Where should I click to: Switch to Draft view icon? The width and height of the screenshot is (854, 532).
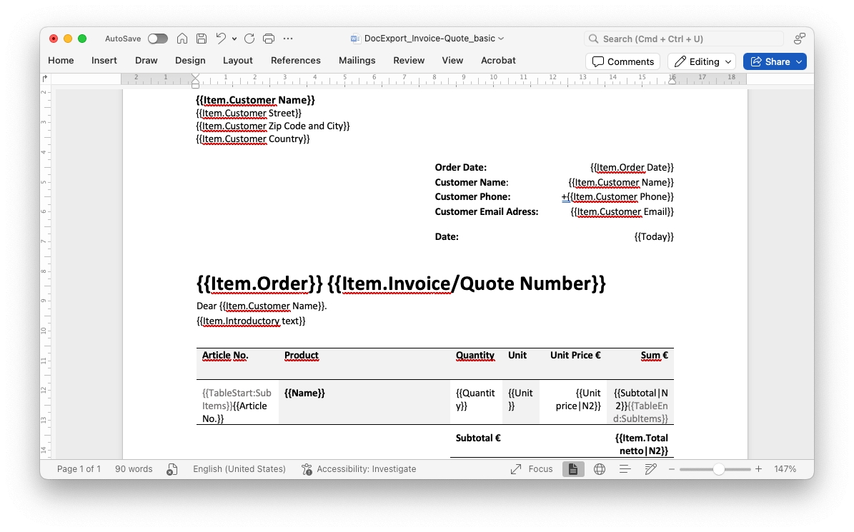650,469
